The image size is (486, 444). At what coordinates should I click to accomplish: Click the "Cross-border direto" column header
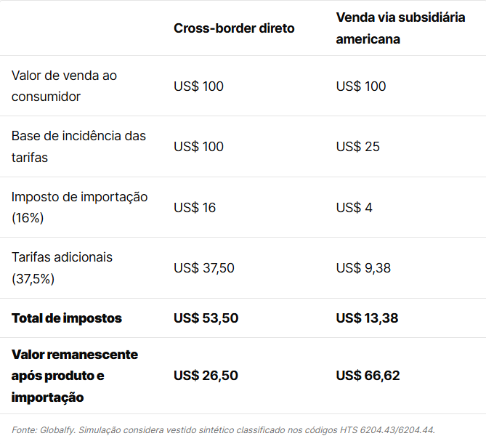234,28
